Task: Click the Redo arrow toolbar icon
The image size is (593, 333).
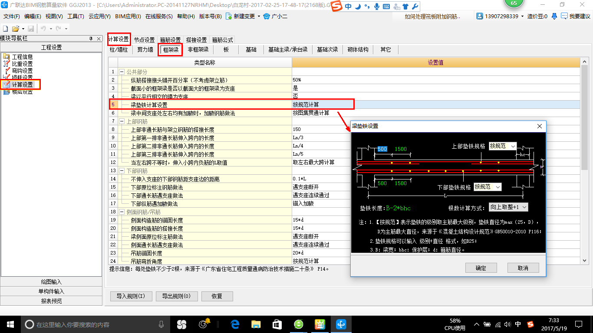Action: (59, 29)
